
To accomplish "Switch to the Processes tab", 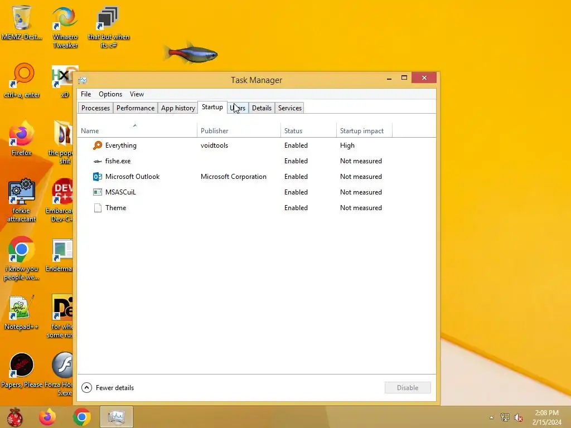I will [x=95, y=108].
